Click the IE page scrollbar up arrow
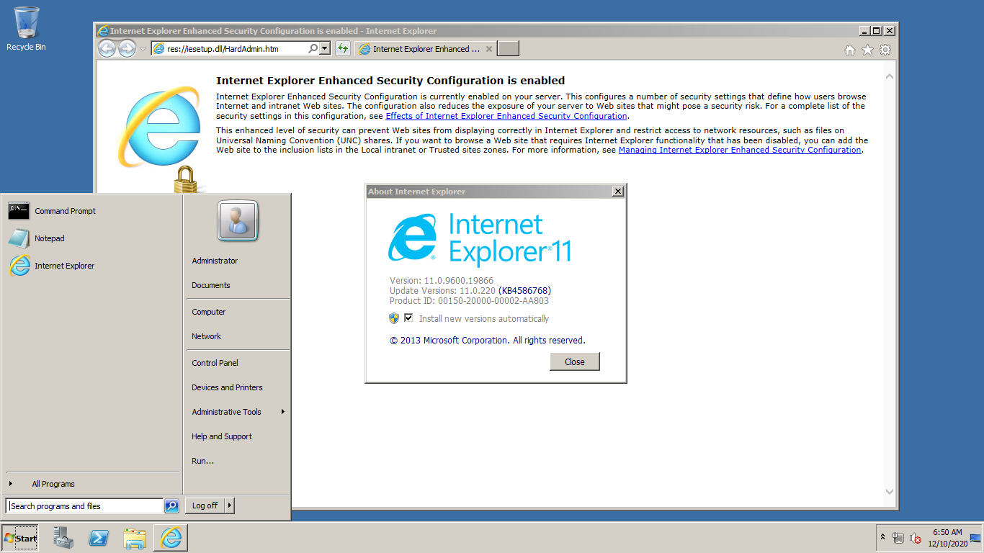Screen dimensions: 984x553 pyautogui.click(x=890, y=76)
